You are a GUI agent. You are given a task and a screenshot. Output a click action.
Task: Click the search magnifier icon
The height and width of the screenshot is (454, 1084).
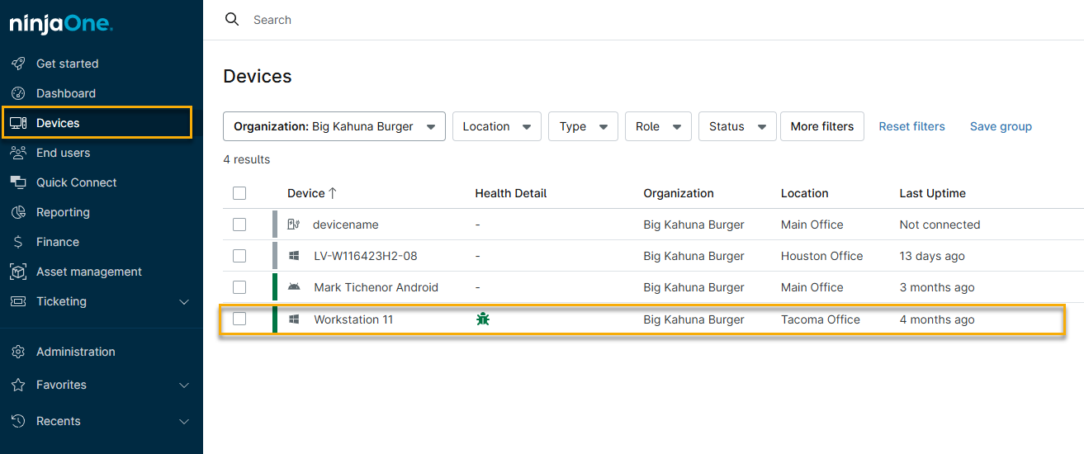pyautogui.click(x=232, y=20)
